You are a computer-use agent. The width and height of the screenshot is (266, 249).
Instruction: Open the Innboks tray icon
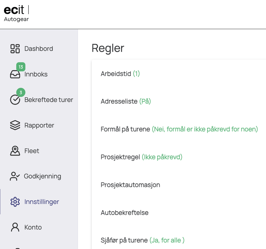pyautogui.click(x=15, y=75)
